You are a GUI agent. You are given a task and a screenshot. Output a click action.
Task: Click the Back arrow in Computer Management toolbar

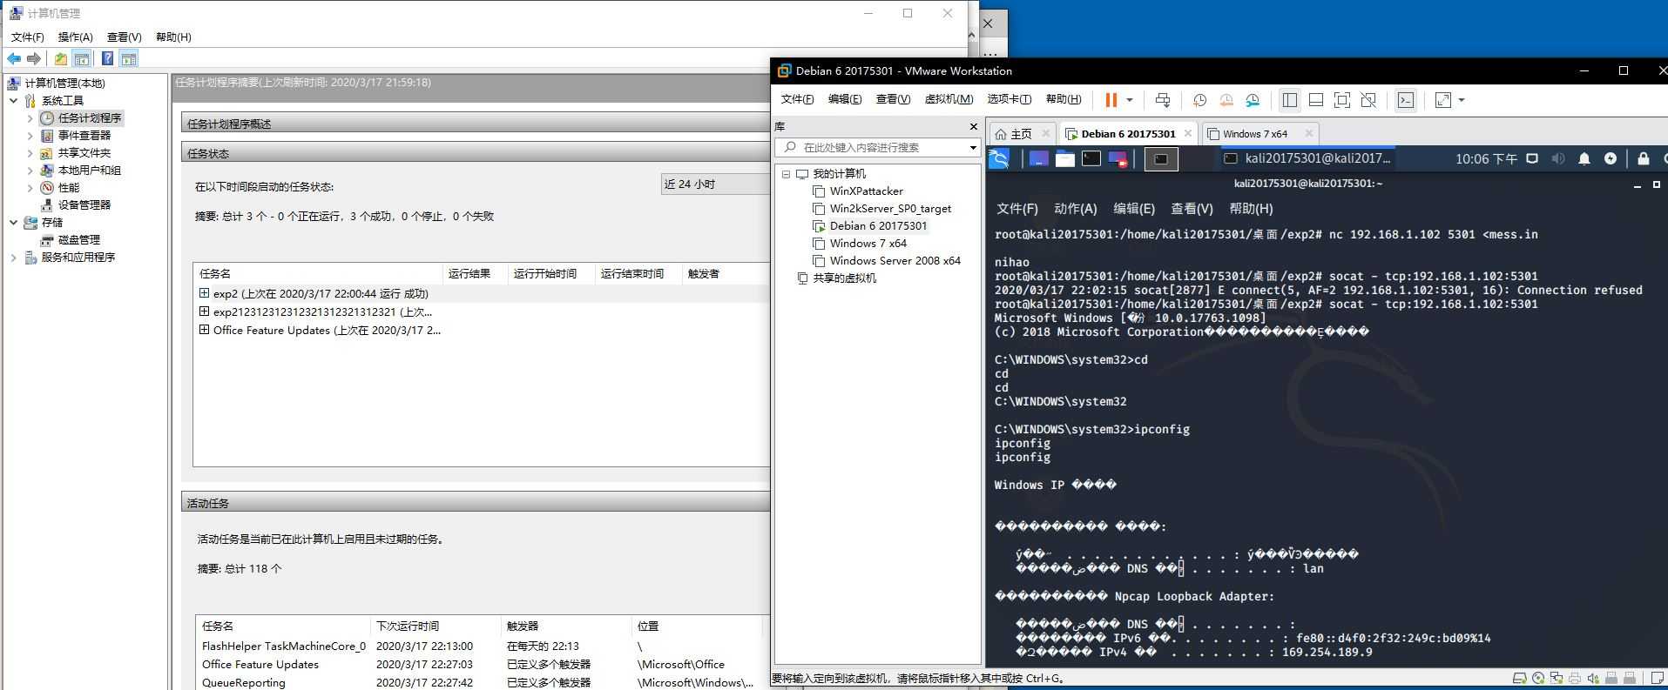[x=14, y=58]
